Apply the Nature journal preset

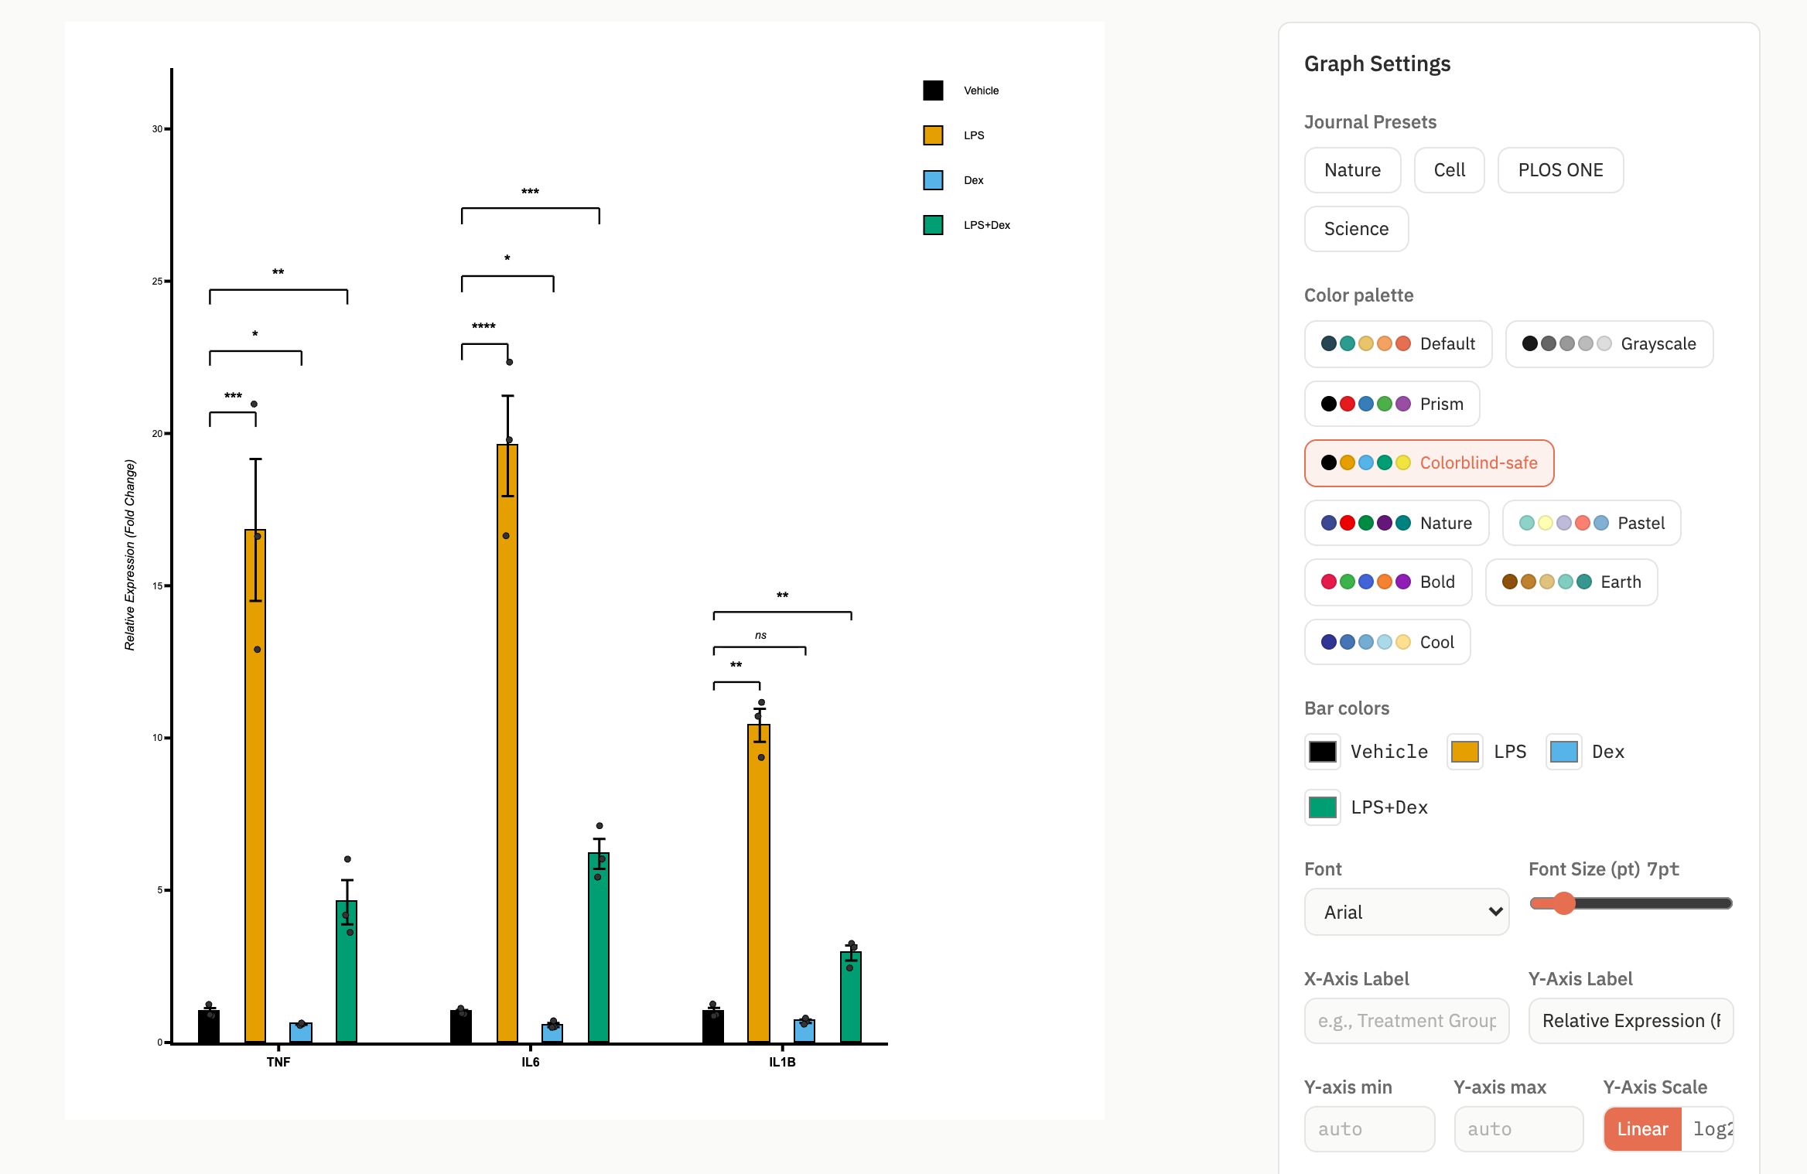point(1351,170)
